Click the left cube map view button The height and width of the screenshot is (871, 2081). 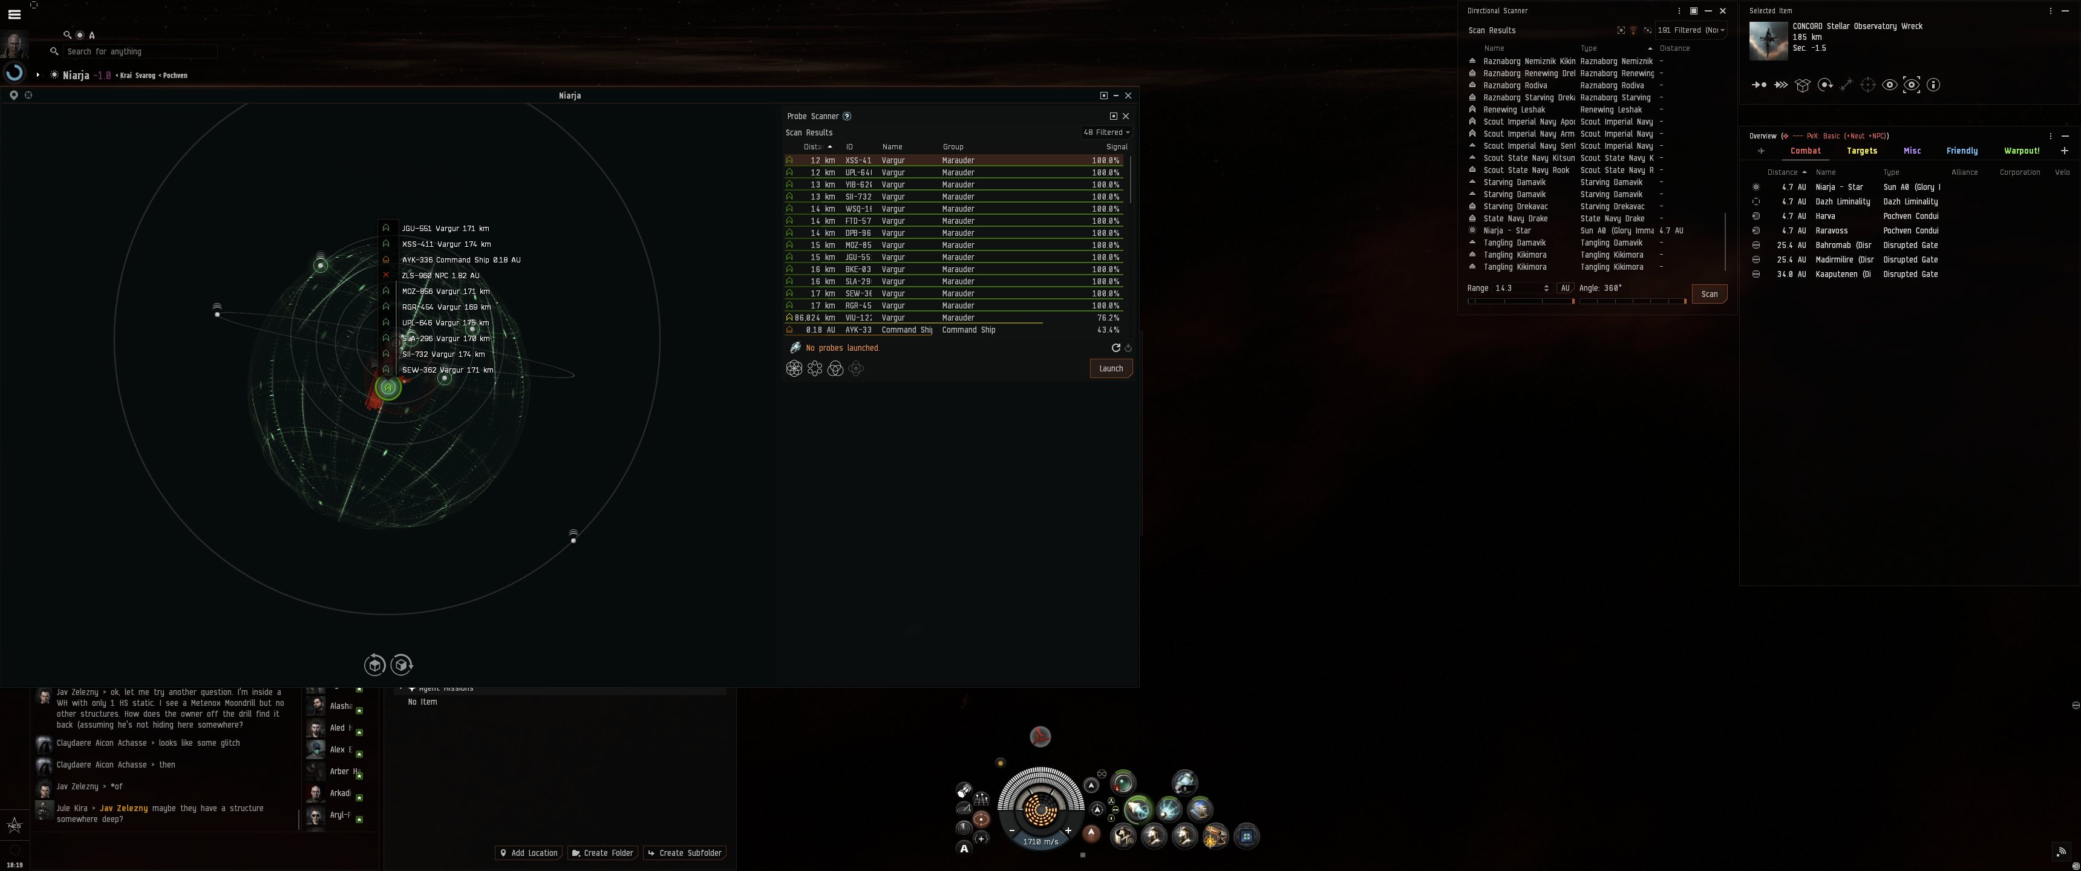pos(375,665)
